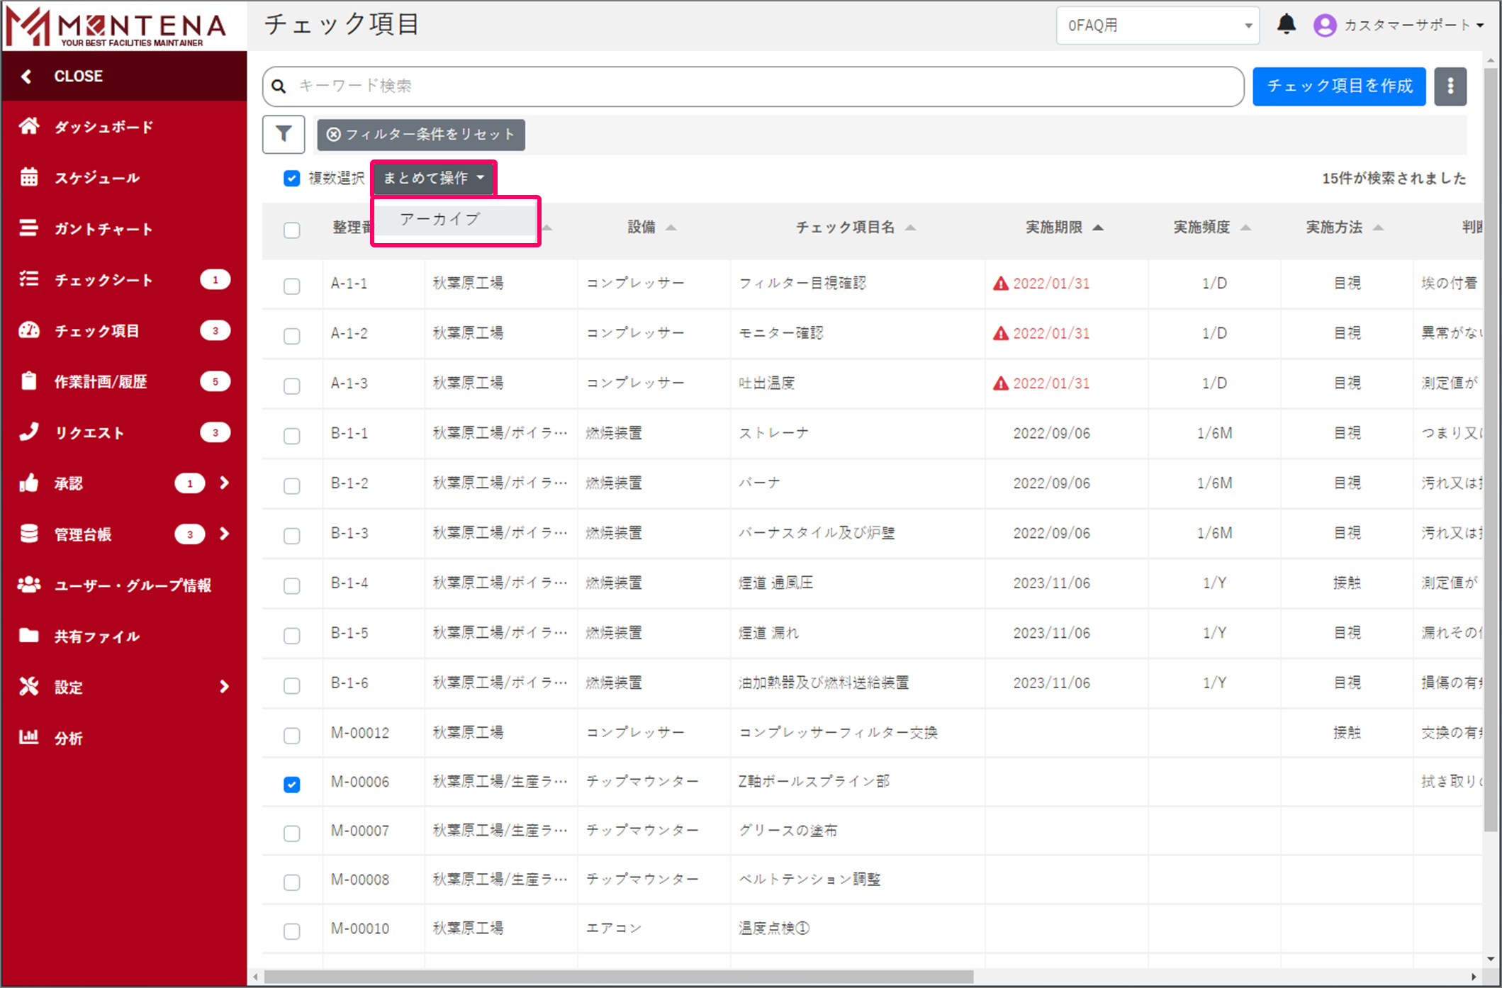
Task: Toggle the まとめて操作 dropdown
Action: point(433,178)
